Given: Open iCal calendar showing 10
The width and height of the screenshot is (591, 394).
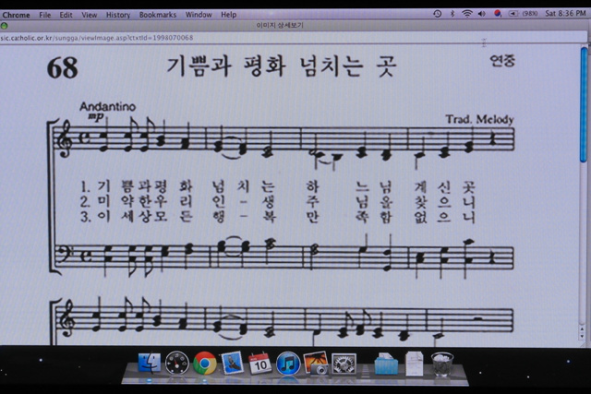Looking at the screenshot, I should tap(260, 364).
